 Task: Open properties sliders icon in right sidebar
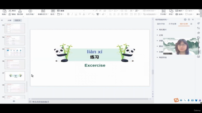click(x=199, y=28)
